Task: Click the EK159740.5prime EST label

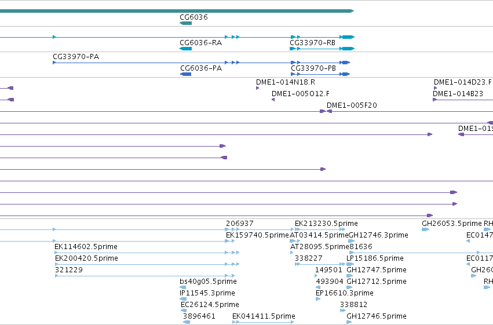Action: [x=257, y=235]
